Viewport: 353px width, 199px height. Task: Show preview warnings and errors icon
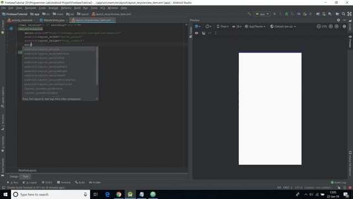coord(344,27)
